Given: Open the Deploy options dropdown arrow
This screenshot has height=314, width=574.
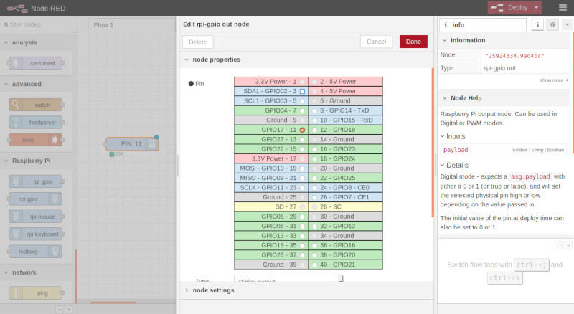Looking at the screenshot, I should 536,8.
